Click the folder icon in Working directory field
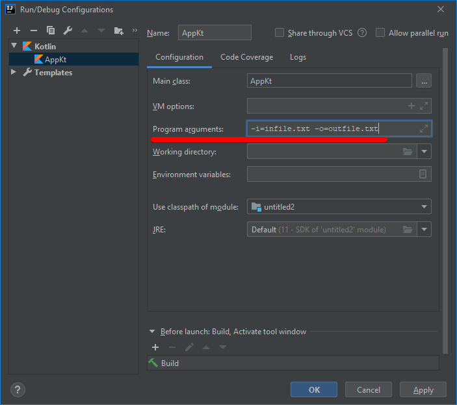This screenshot has height=405, width=457. click(x=408, y=152)
